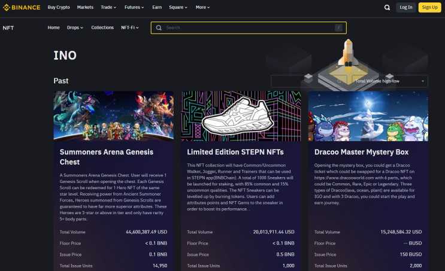Click the NFT section label
The height and width of the screenshot is (271, 445).
coord(8,28)
